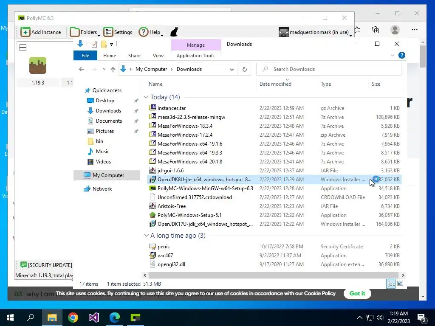Collapse the Today (14) group
435x326 pixels.
[x=146, y=97]
